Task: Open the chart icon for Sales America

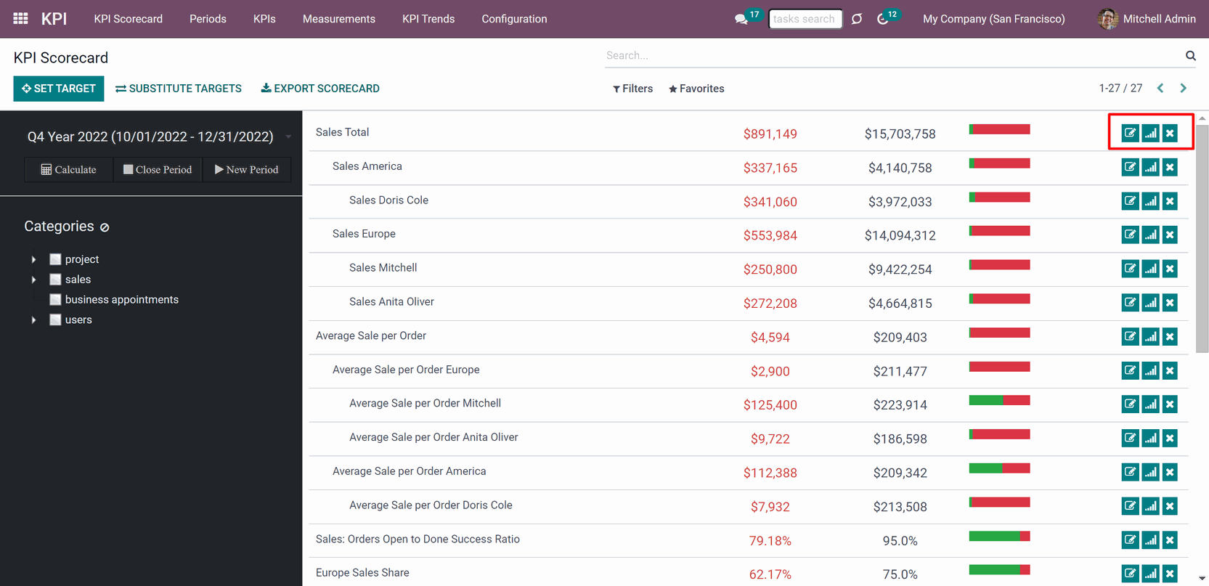Action: (1150, 167)
